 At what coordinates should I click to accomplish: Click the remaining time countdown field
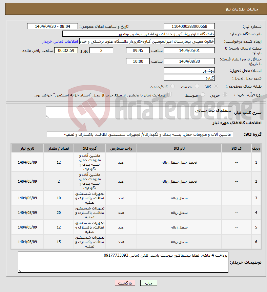(x=66, y=50)
